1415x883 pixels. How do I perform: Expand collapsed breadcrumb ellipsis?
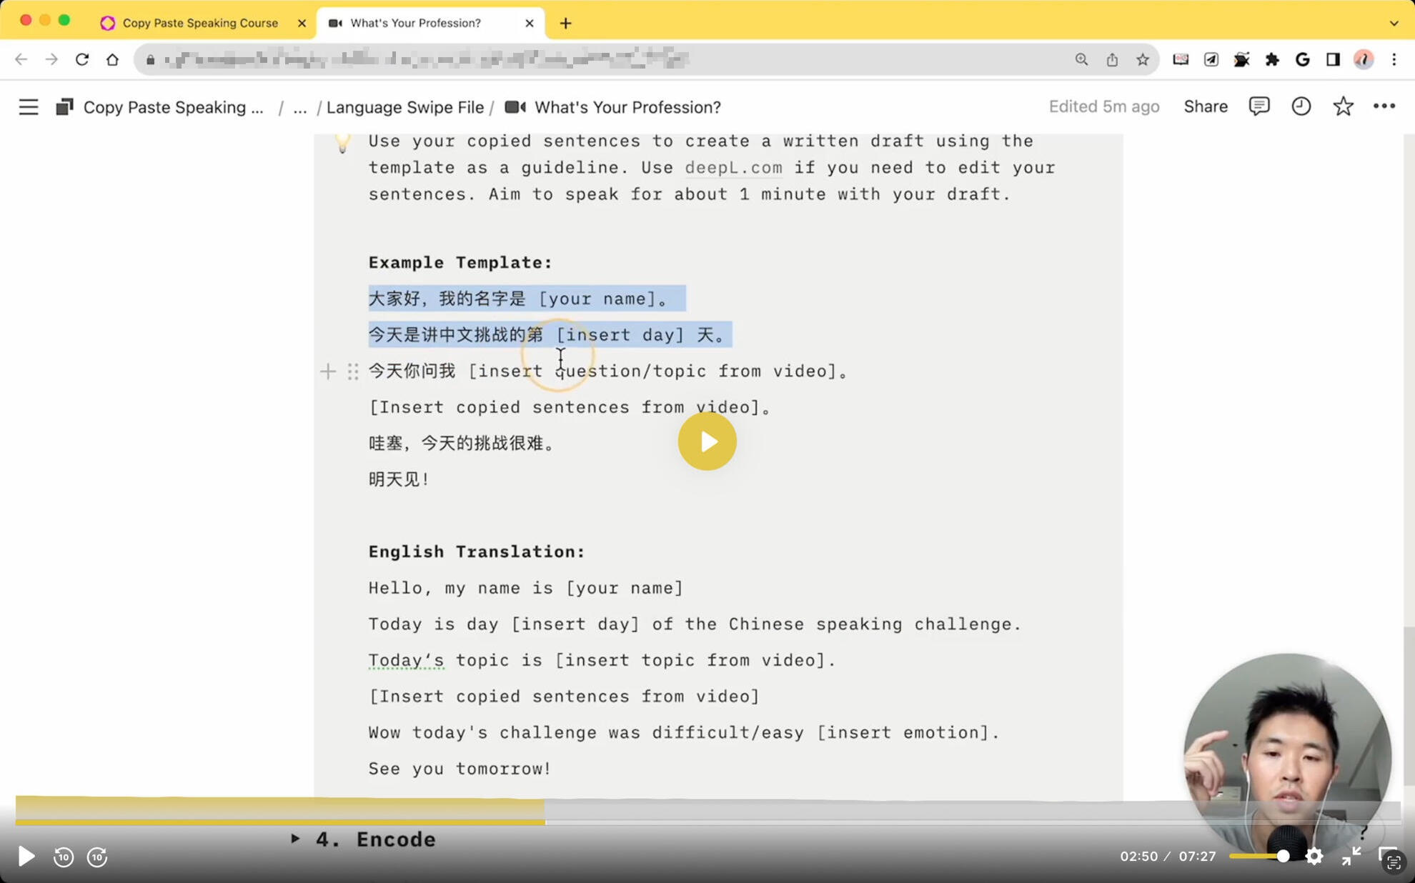300,107
